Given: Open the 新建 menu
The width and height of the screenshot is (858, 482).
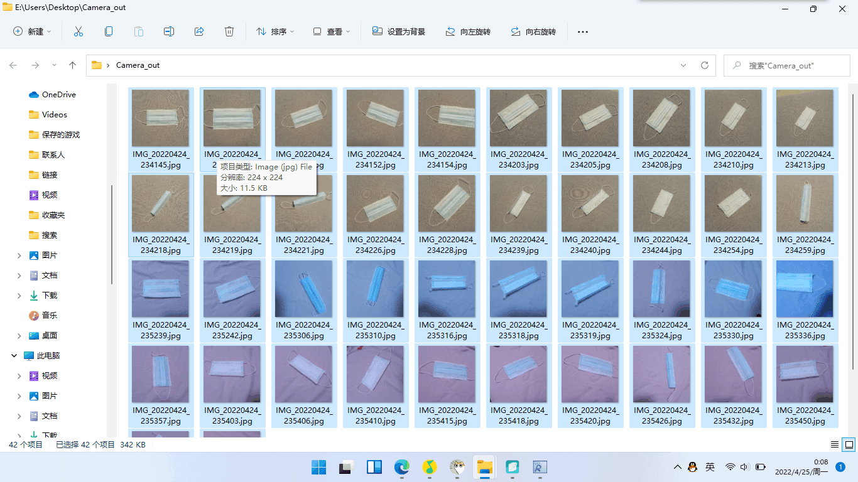Looking at the screenshot, I should (x=32, y=31).
